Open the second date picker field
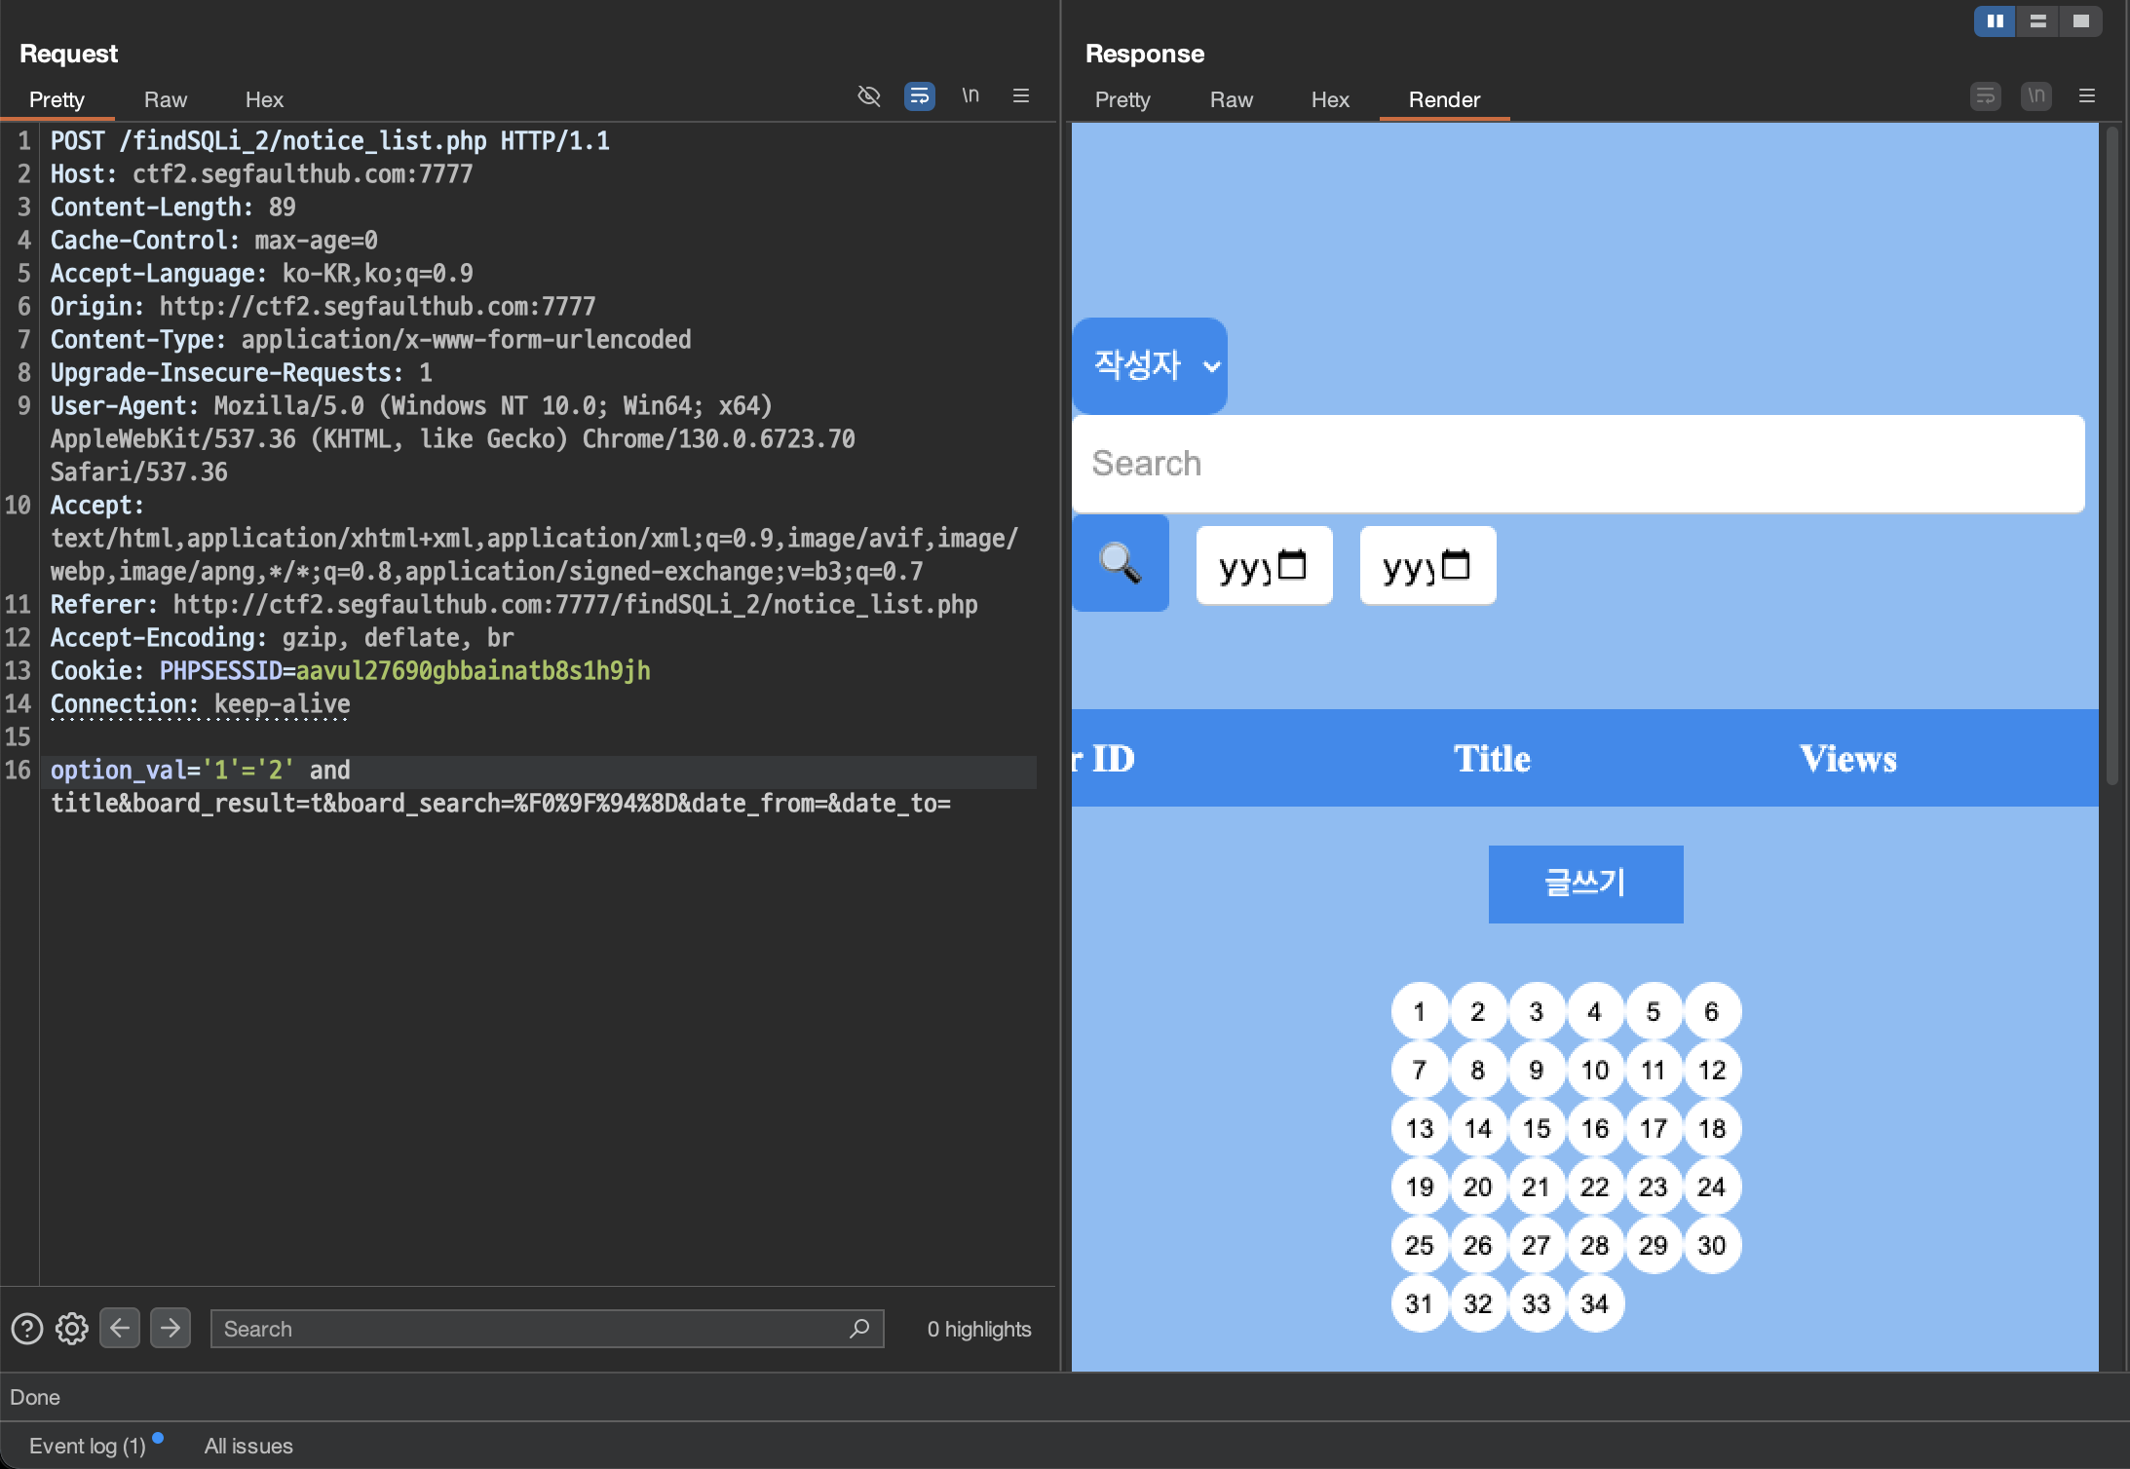This screenshot has width=2130, height=1469. [x=1427, y=565]
